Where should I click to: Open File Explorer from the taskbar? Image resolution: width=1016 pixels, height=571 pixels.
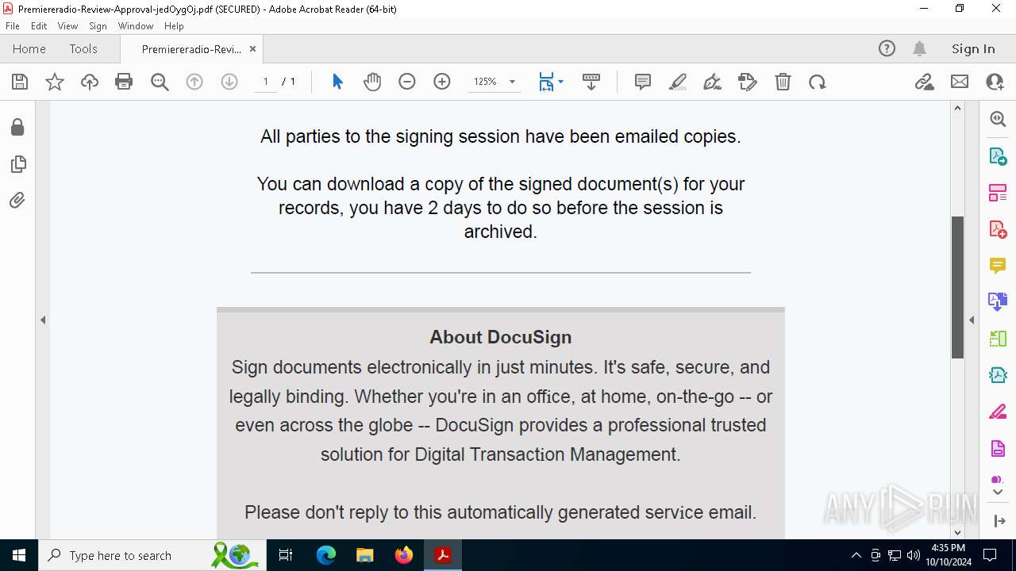pos(365,555)
